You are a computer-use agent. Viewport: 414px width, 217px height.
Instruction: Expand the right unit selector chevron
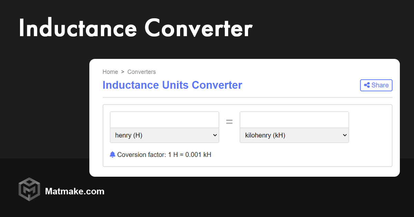coord(344,135)
